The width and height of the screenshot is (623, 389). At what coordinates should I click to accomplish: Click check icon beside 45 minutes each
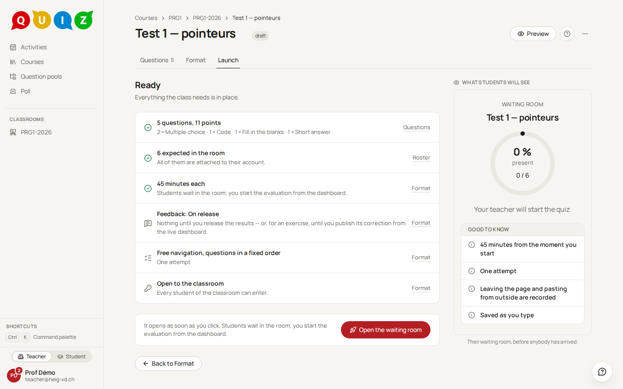[148, 188]
